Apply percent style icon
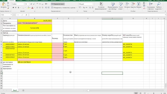Screen dimensions: 167x94 [84, 8]
